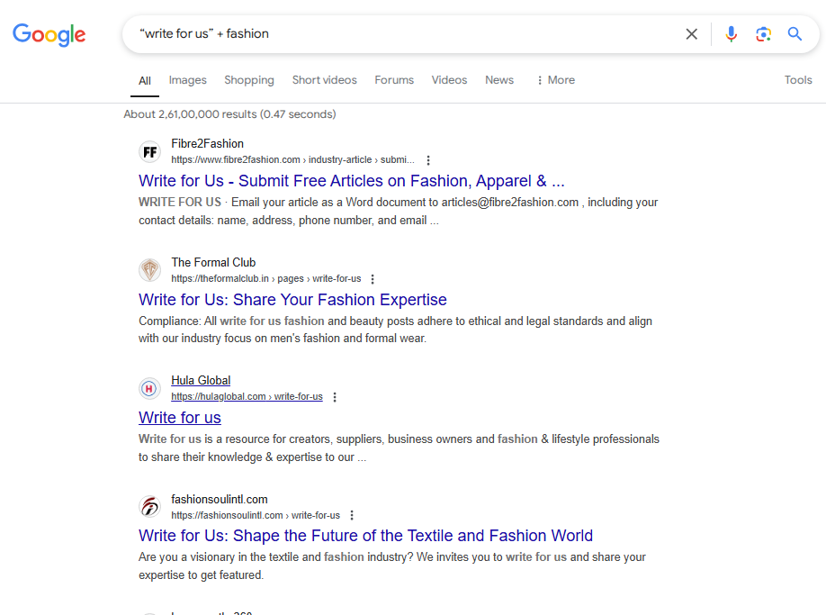Viewport: 826px width, 615px height.
Task: Go to the Short videos tab
Action: (325, 80)
